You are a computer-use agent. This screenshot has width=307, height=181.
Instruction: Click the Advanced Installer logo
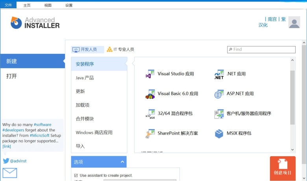point(35,23)
